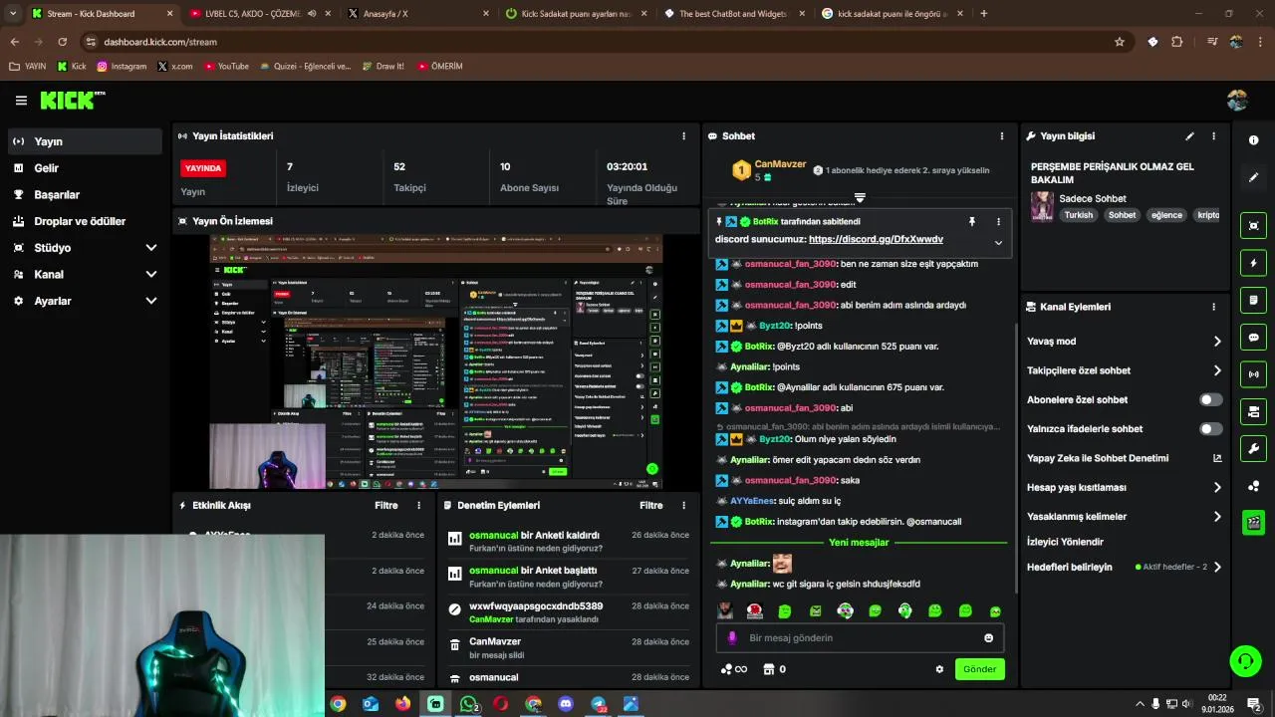Select Yayın in the left sidebar

click(85, 141)
